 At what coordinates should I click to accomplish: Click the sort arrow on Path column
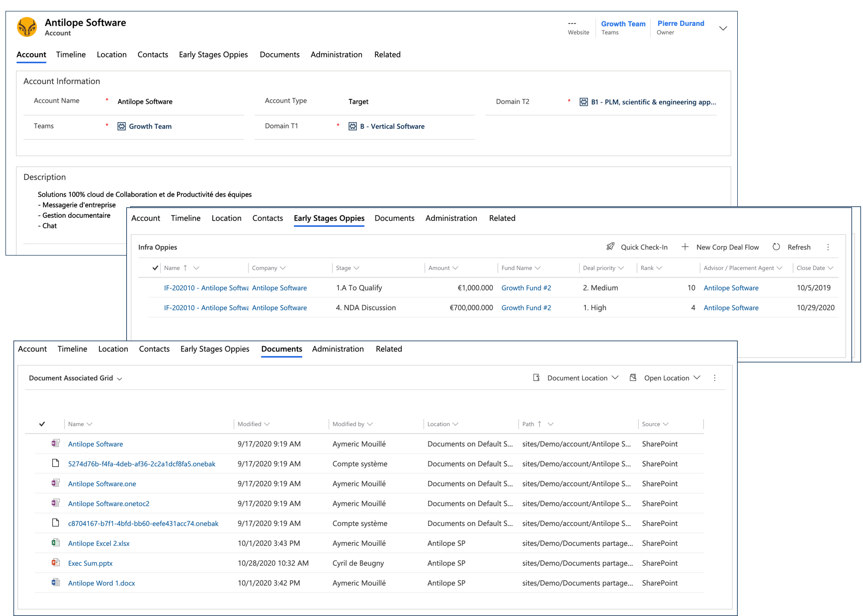coord(539,424)
